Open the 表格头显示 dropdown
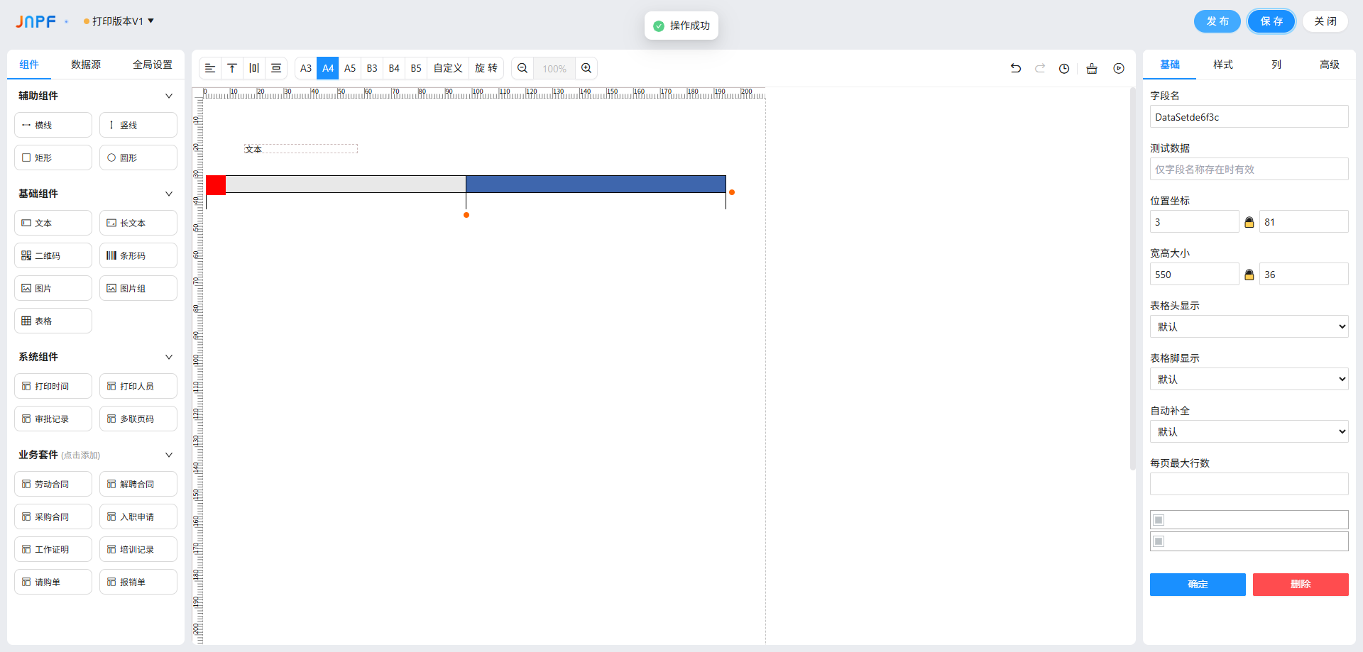This screenshot has width=1363, height=652. point(1249,327)
